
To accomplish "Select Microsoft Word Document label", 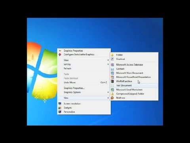I will [x=129, y=73].
